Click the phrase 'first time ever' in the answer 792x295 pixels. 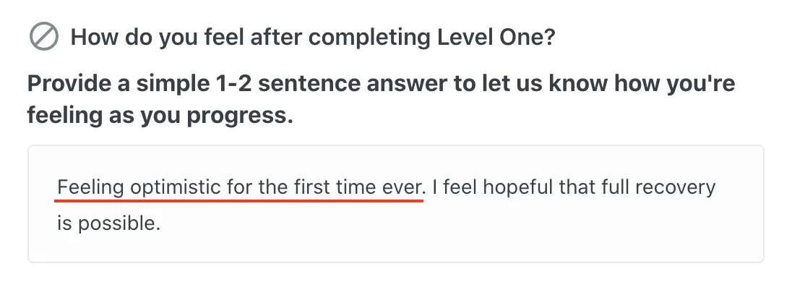(x=360, y=188)
